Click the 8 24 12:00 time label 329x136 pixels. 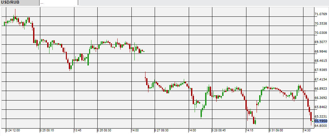pos(13,130)
